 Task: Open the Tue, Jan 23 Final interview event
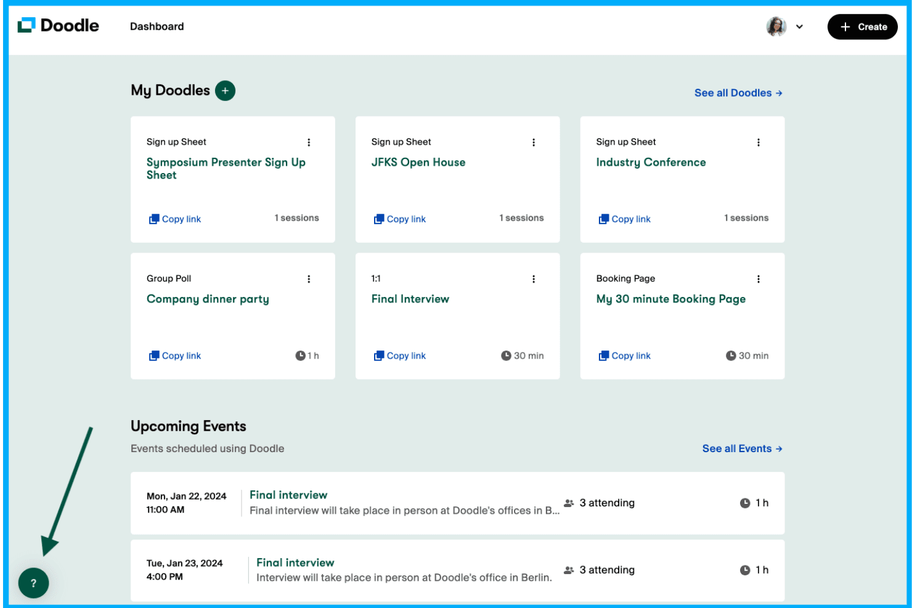[x=295, y=562]
